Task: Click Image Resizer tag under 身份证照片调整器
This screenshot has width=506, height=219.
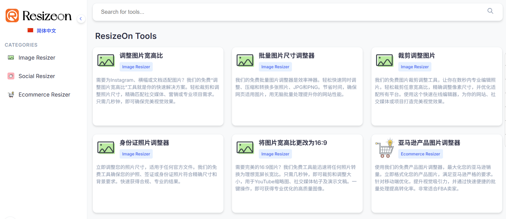Action: (136, 154)
